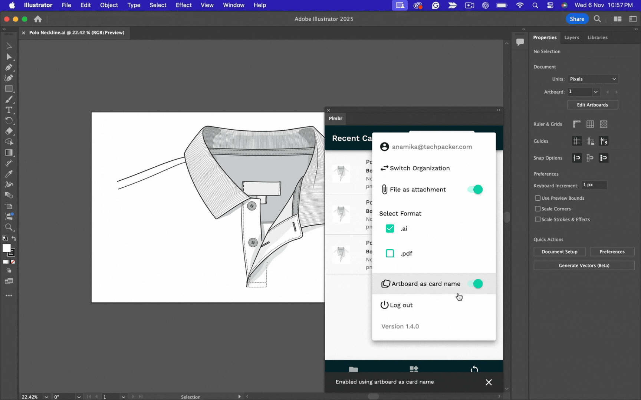This screenshot has height=400, width=641.
Task: Open the Object menu
Action: (109, 5)
